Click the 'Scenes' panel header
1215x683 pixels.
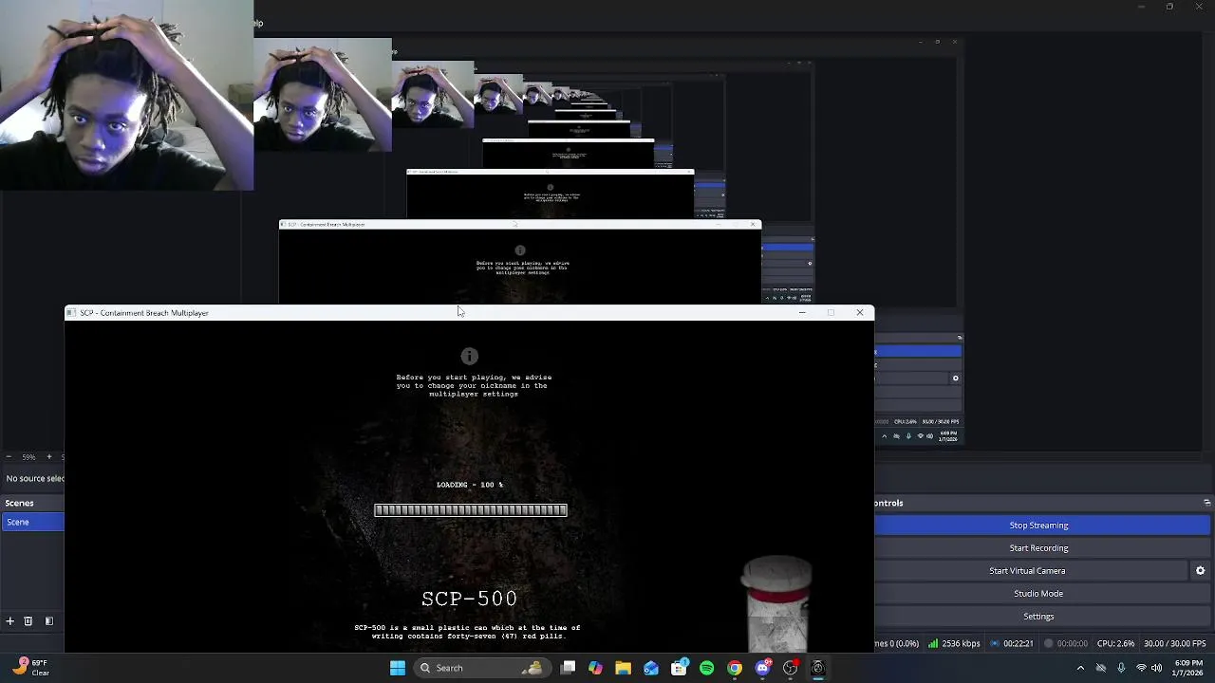point(19,503)
